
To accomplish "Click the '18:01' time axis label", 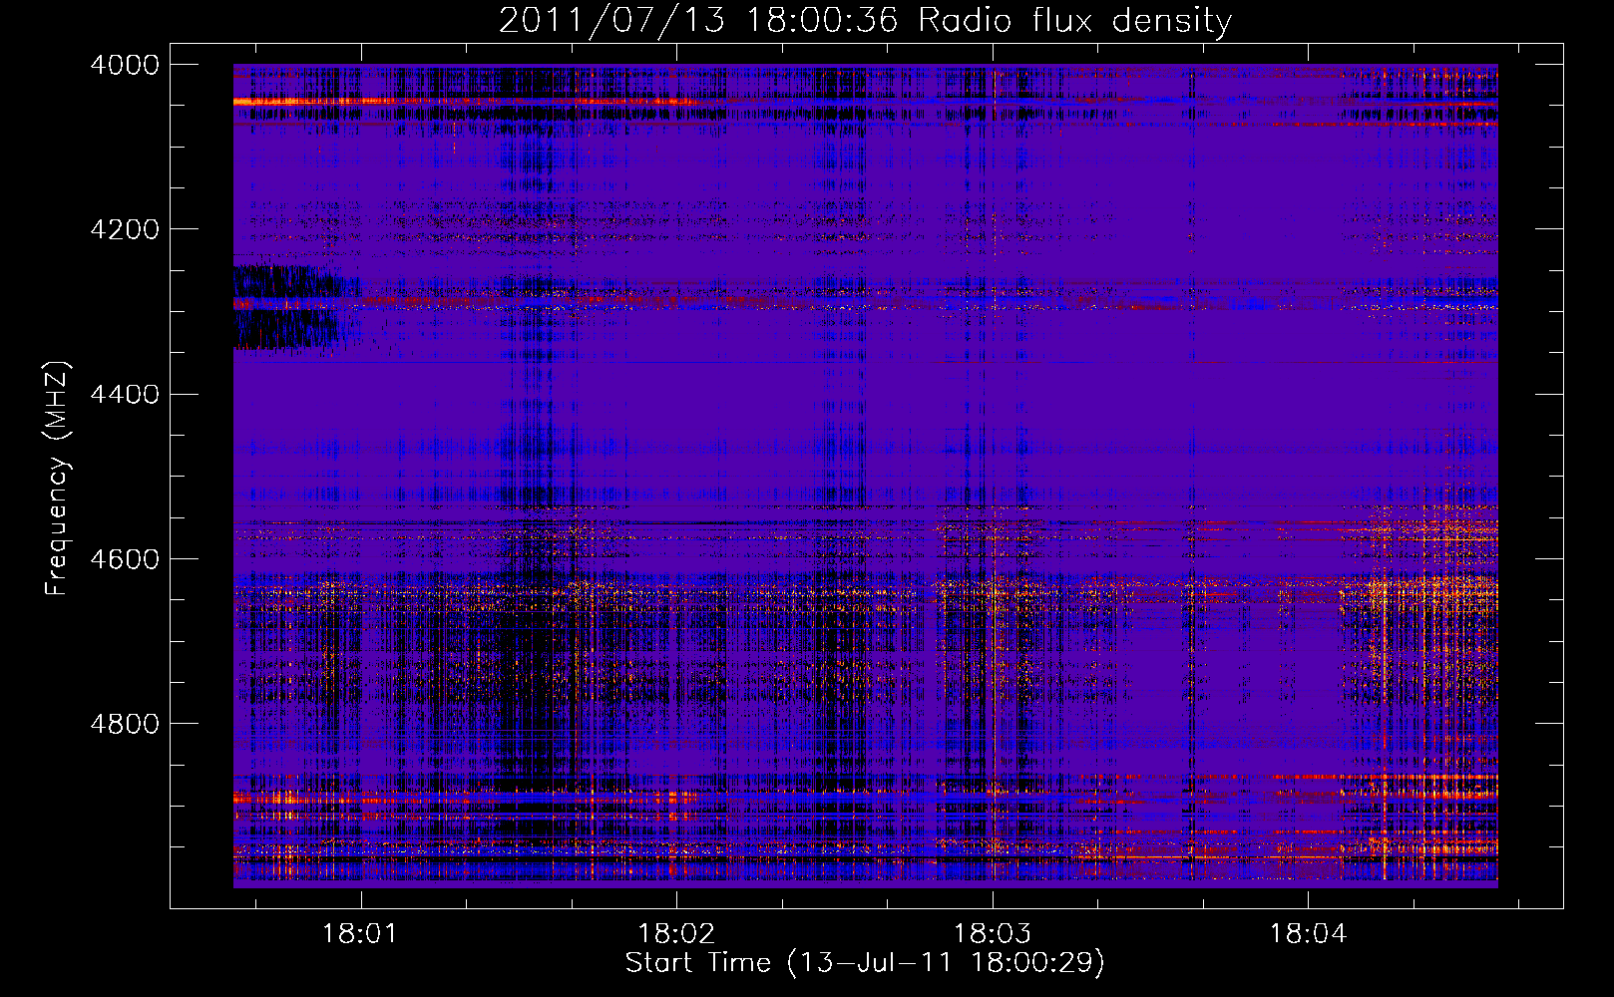I will point(360,934).
